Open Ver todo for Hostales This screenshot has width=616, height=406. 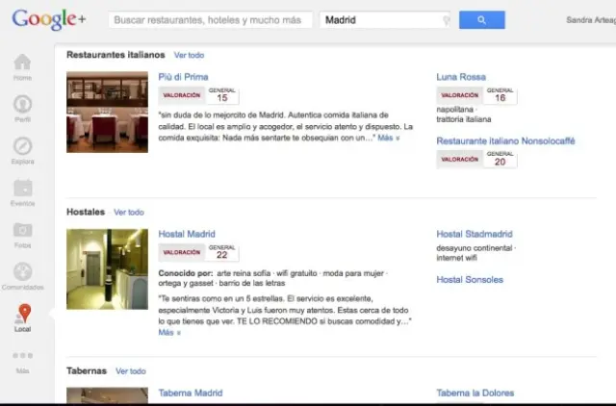(129, 212)
